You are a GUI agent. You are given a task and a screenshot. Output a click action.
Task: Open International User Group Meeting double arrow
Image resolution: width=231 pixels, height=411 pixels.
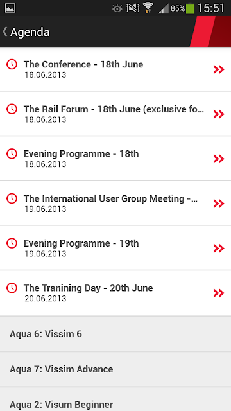pyautogui.click(x=219, y=204)
